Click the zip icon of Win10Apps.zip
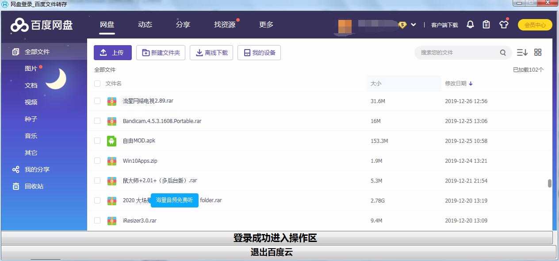 point(111,161)
